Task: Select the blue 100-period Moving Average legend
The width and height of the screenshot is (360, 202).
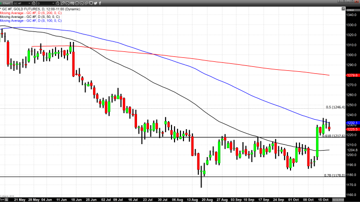Action: [x=29, y=21]
